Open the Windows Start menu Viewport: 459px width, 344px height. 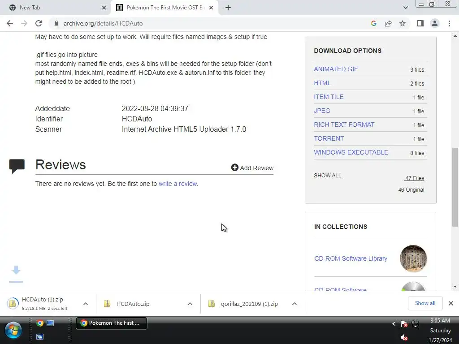coord(13,330)
